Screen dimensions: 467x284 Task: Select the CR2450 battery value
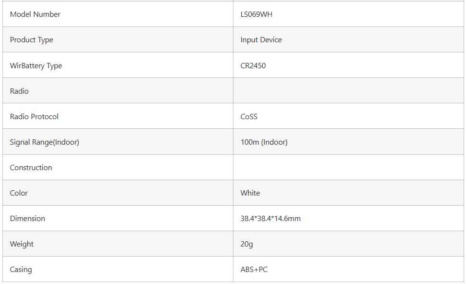(253, 66)
